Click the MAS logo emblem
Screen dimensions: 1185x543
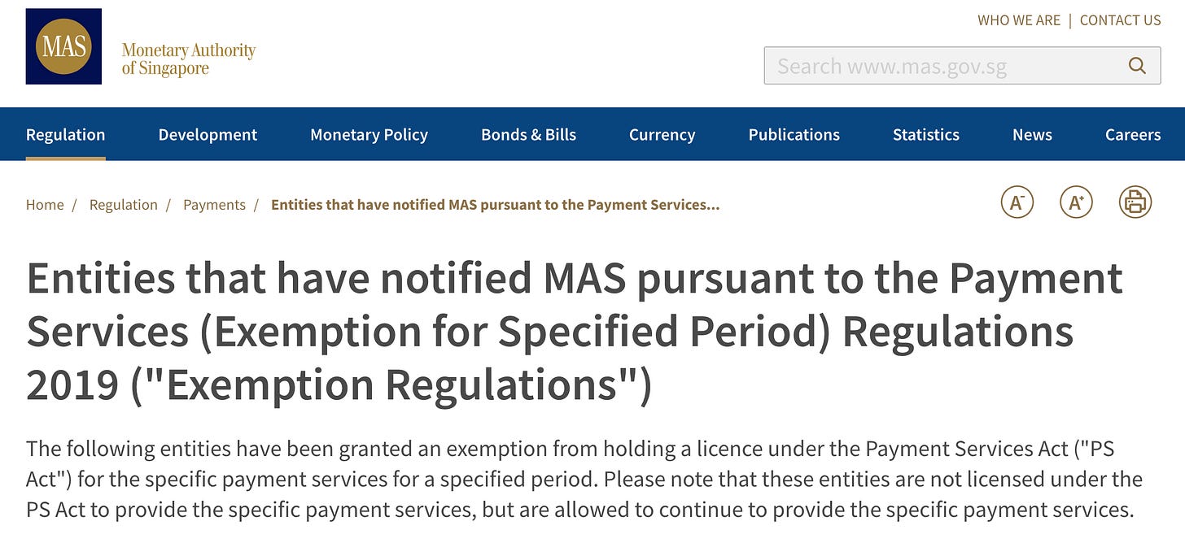tap(63, 46)
